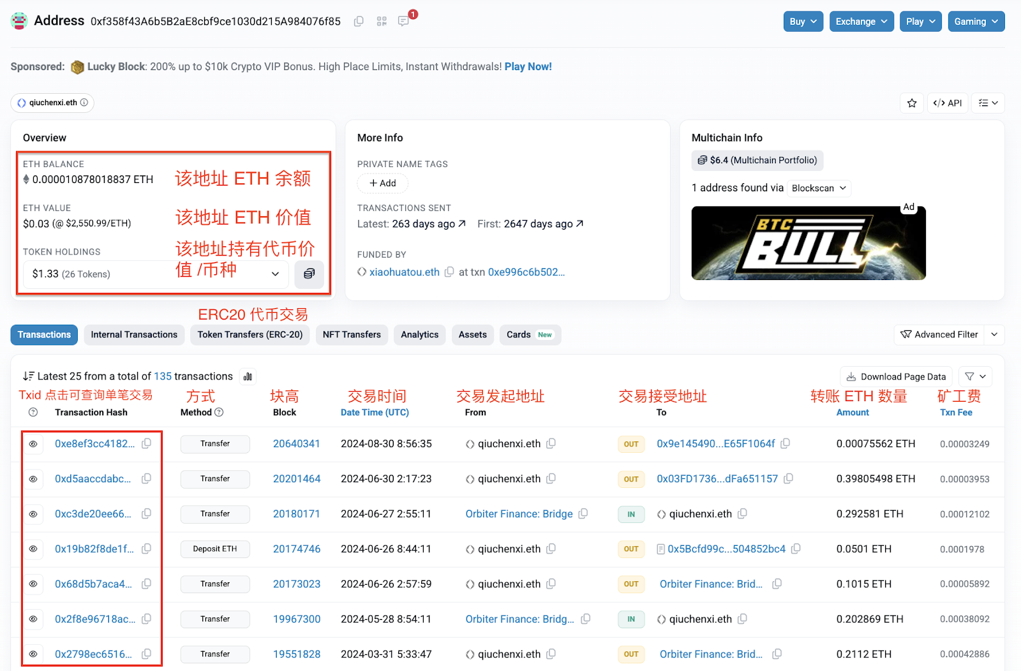This screenshot has height=671, width=1021.
Task: Add a private name tag
Action: tap(383, 183)
